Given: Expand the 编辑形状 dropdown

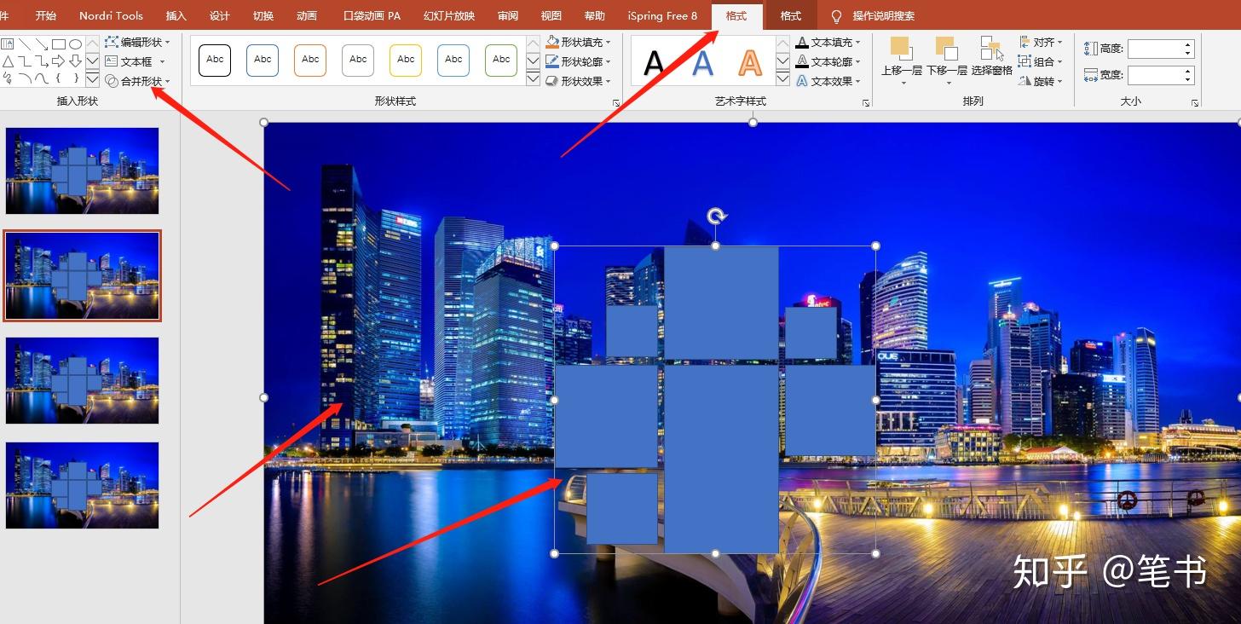Looking at the screenshot, I should [137, 42].
